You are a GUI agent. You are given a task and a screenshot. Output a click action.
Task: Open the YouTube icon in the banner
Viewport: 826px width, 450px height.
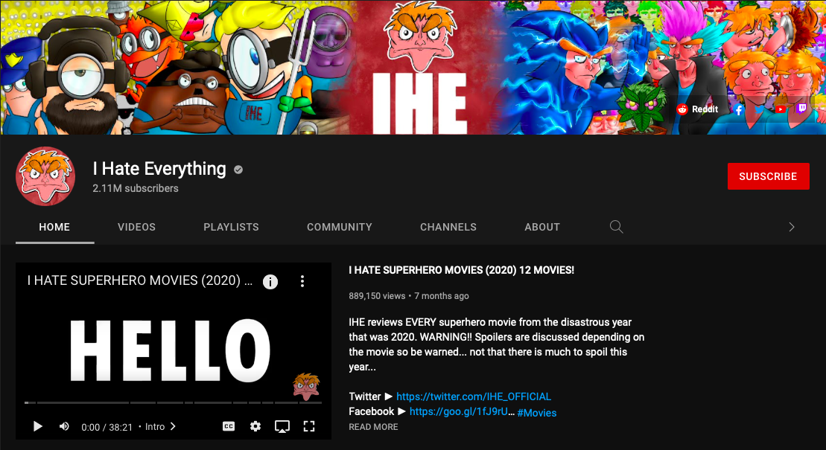tap(780, 109)
